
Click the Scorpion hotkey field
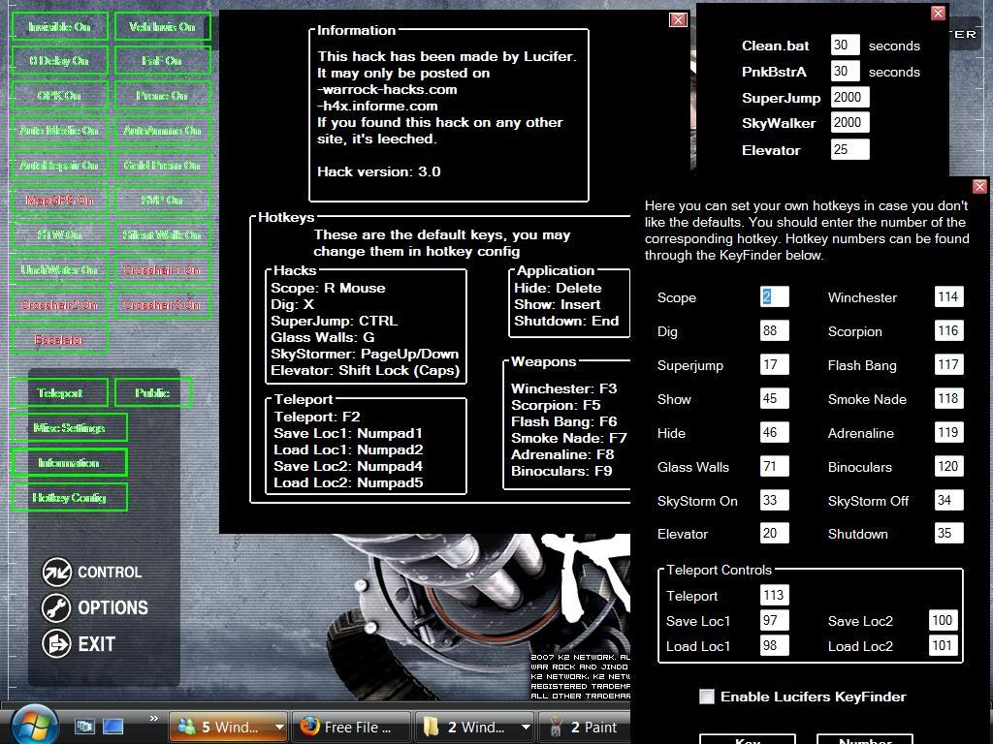point(948,330)
